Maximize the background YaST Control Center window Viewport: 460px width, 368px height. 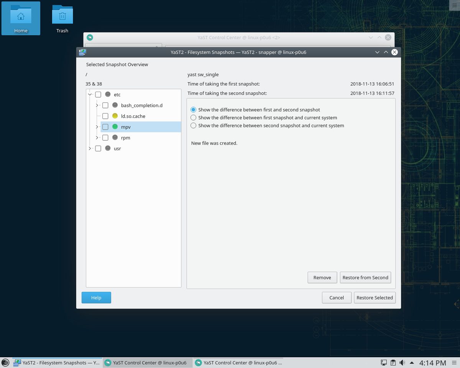pyautogui.click(x=379, y=38)
